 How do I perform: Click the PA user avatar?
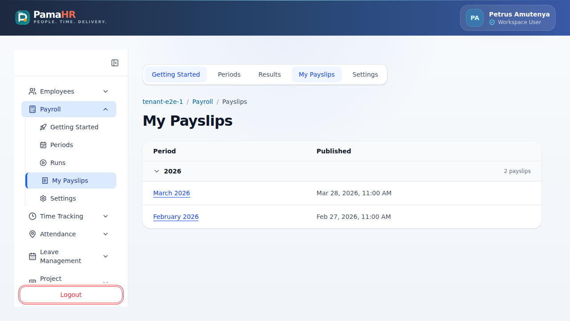(x=475, y=18)
